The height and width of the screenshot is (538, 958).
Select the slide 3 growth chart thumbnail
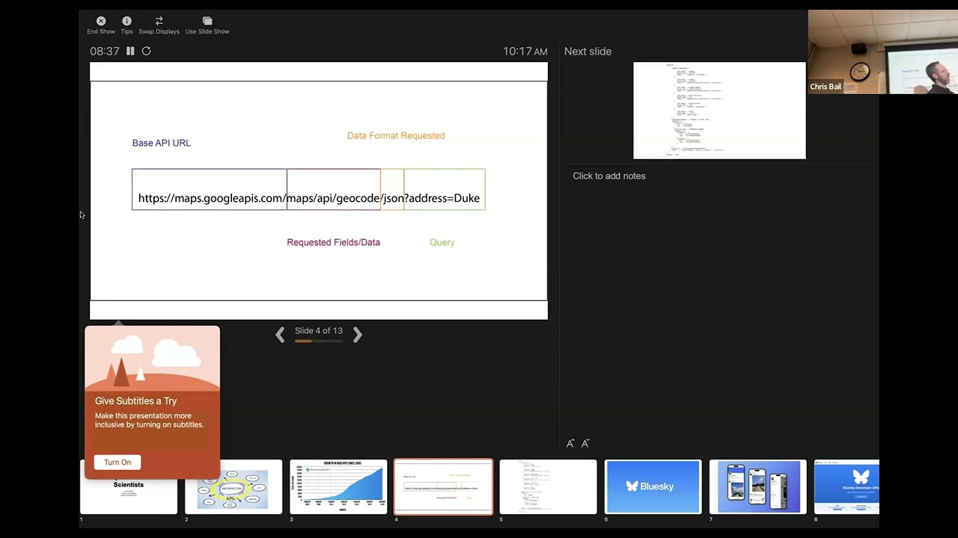tap(338, 487)
